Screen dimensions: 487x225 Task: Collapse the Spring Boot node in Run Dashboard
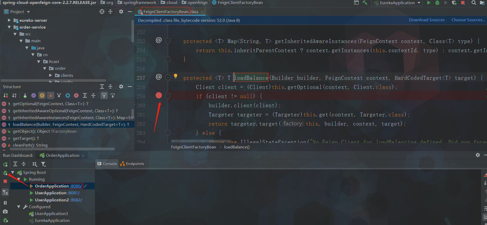(x=12, y=172)
